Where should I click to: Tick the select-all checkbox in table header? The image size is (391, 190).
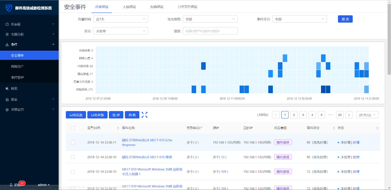click(73, 128)
